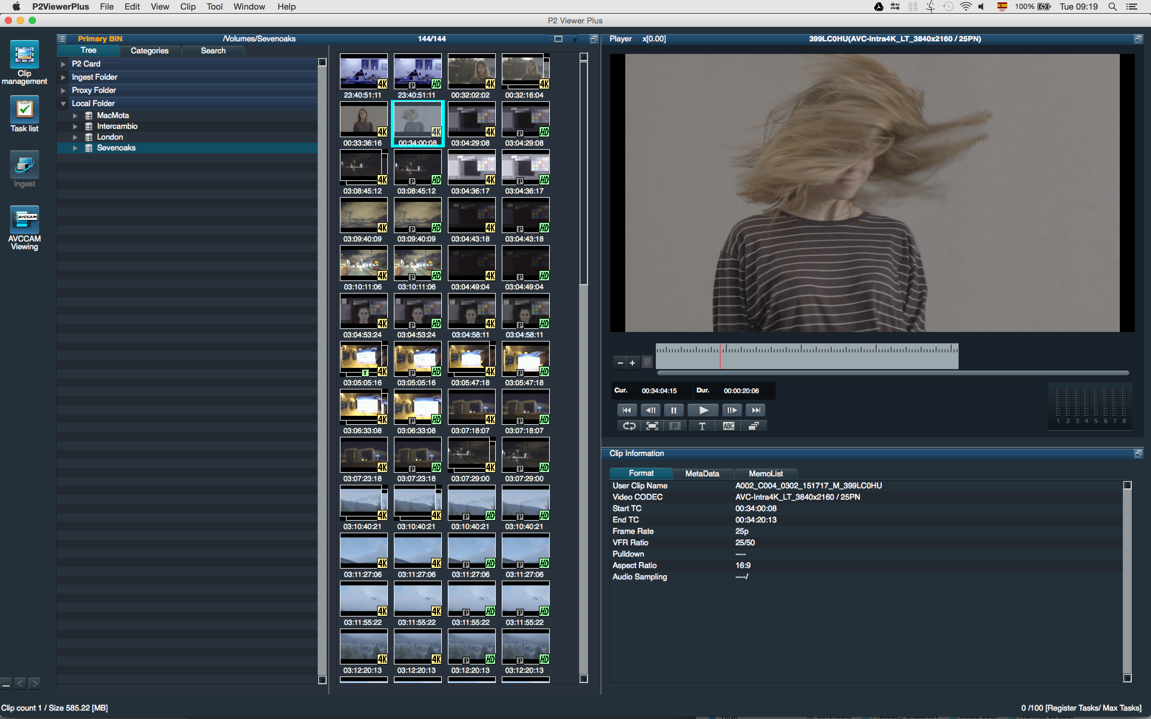Screen dimensions: 1151x719
Task: Toggle ABC text overlay display
Action: coord(729,426)
